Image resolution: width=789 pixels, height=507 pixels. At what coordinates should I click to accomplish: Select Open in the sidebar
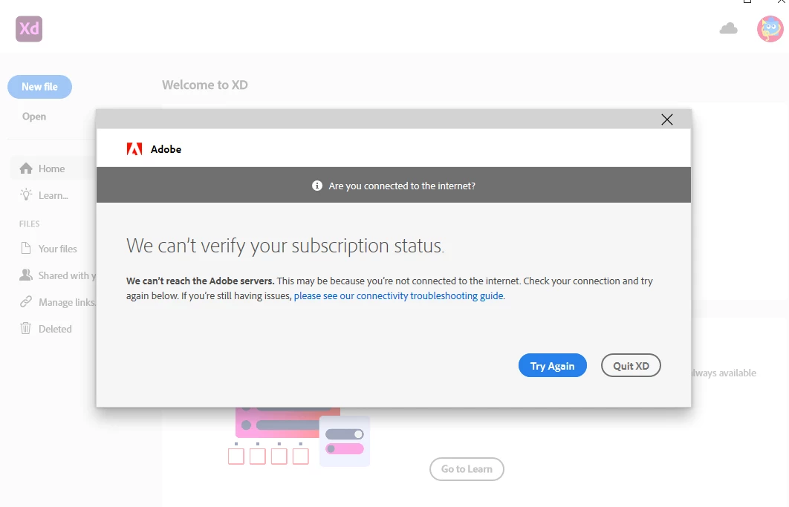click(x=34, y=117)
